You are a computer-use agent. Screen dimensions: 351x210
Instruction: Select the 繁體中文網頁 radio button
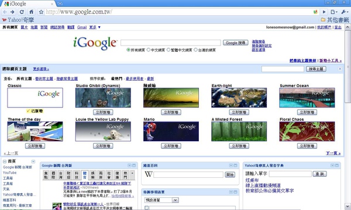coord(168,50)
